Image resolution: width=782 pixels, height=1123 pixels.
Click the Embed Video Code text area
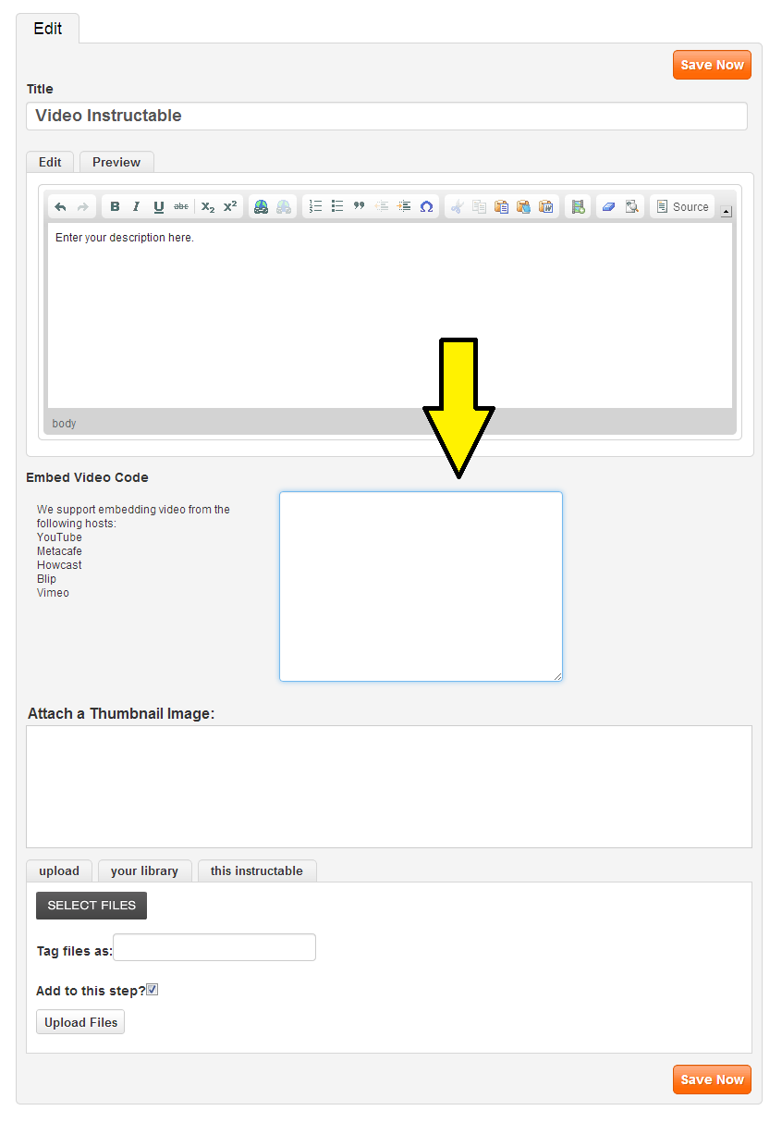pyautogui.click(x=421, y=586)
